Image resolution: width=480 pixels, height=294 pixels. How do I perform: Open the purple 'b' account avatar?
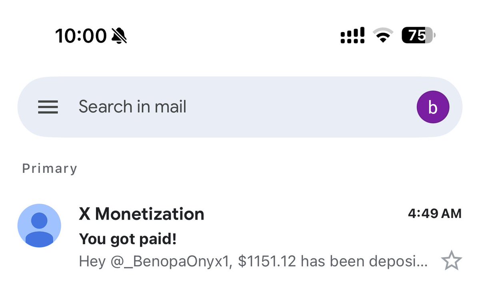433,107
